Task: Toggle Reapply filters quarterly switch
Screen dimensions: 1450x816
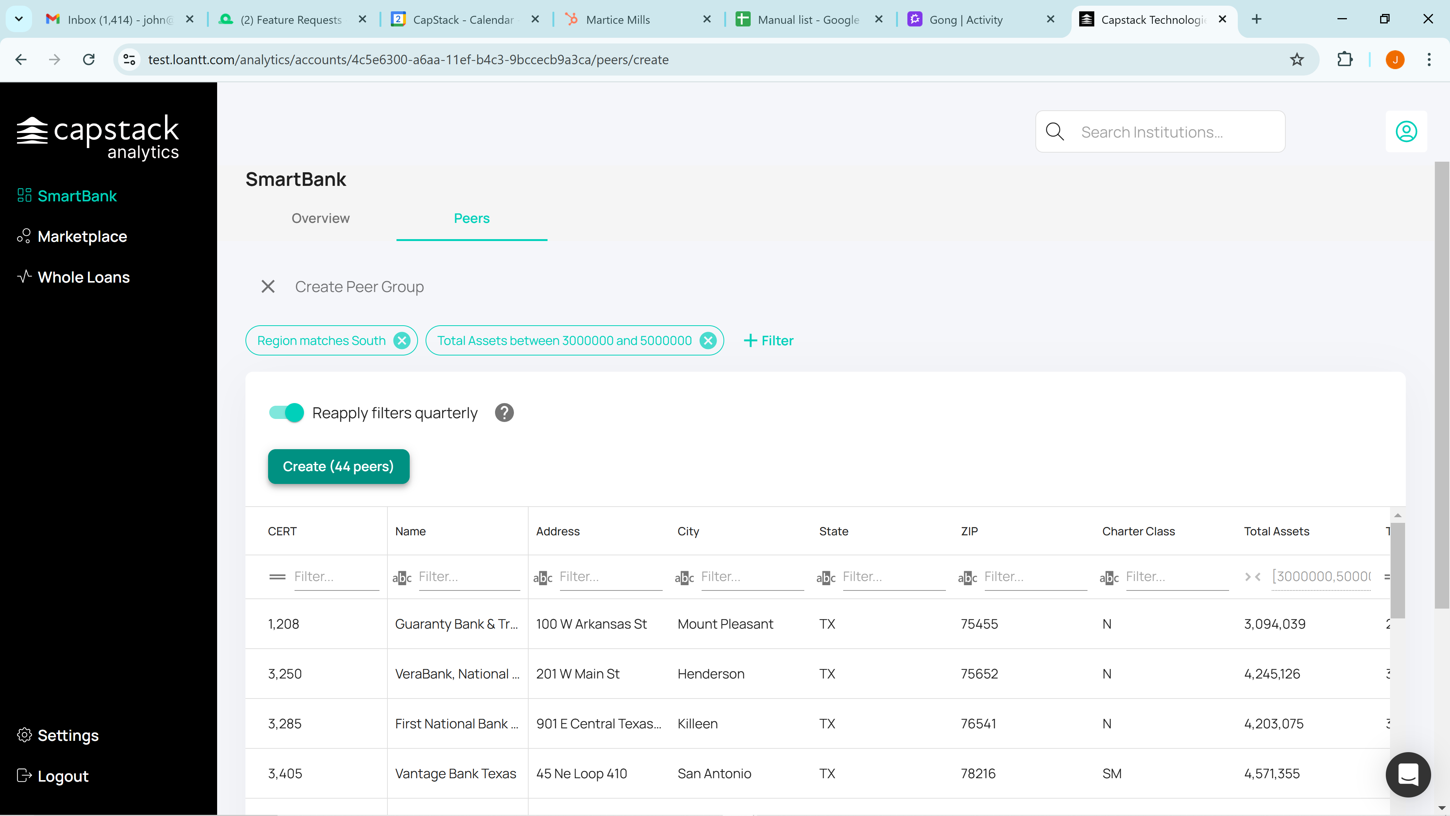Action: tap(286, 413)
